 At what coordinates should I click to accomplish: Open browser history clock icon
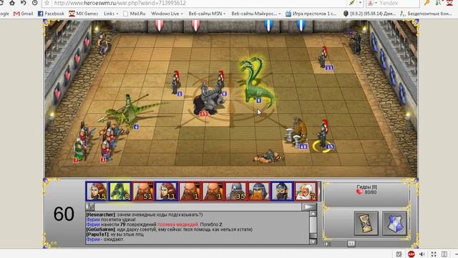pos(34,3)
